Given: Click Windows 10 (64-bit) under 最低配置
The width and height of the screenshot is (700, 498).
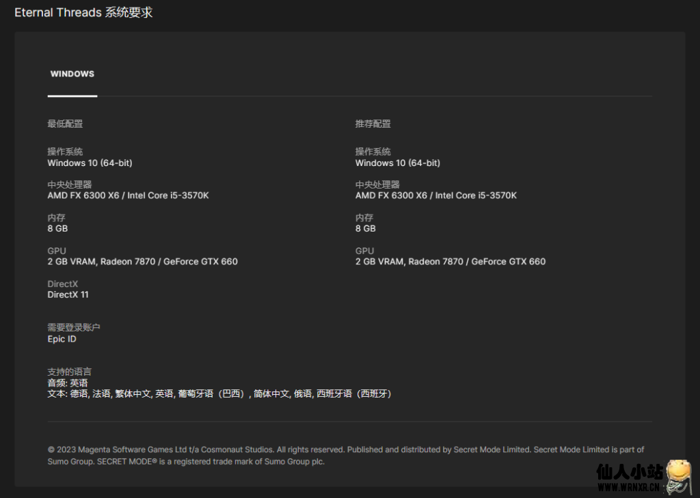Looking at the screenshot, I should (90, 163).
